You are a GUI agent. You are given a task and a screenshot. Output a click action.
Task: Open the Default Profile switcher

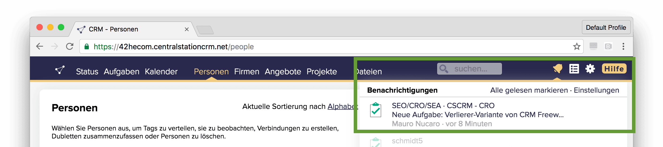pos(606,28)
